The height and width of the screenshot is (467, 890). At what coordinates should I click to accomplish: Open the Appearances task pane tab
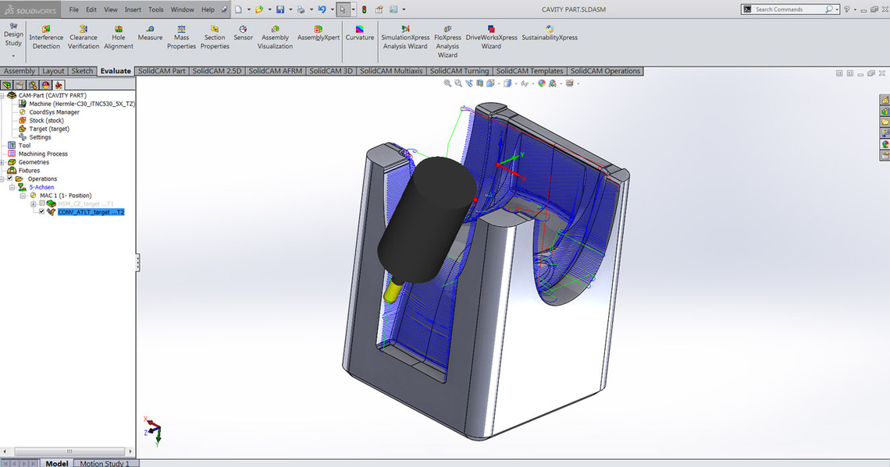(885, 144)
